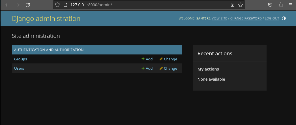
Task: Open reader view icon in address bar
Action: click(x=233, y=5)
